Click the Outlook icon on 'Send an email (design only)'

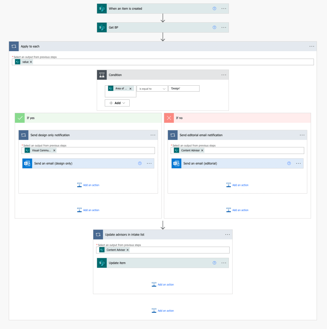27,163
